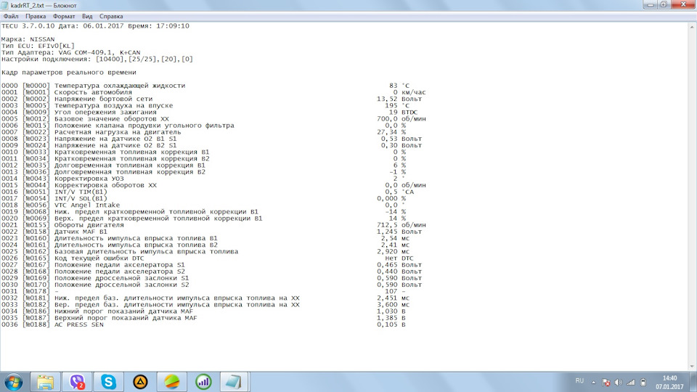Click 'INT/V SOL(B1)' row
This screenshot has width=697, height=392.
pyautogui.click(x=203, y=199)
